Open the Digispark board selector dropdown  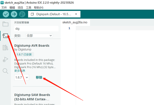click(54, 14)
